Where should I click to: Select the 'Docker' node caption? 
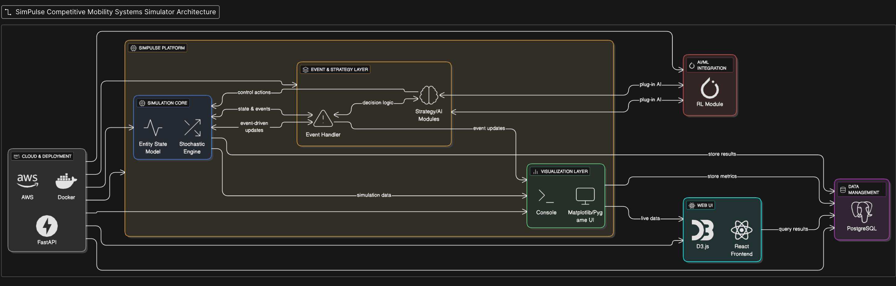tap(67, 197)
